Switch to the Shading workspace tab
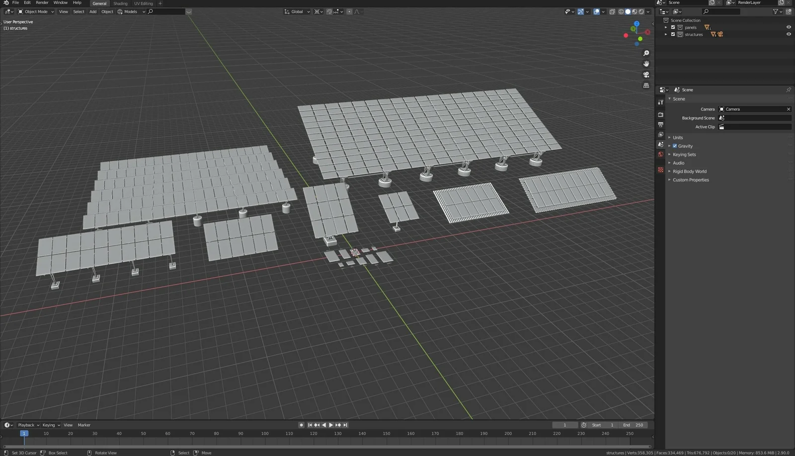The image size is (795, 456). click(120, 3)
